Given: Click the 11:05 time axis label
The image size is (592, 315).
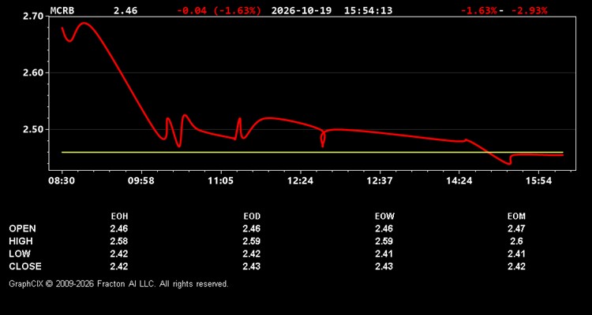Looking at the screenshot, I should tap(220, 181).
